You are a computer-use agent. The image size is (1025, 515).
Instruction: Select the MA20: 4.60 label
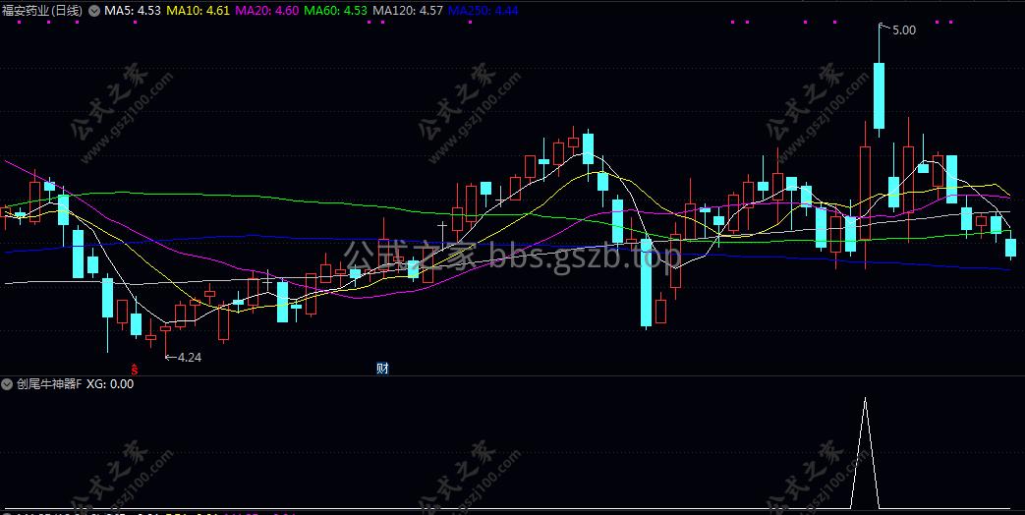pyautogui.click(x=266, y=11)
